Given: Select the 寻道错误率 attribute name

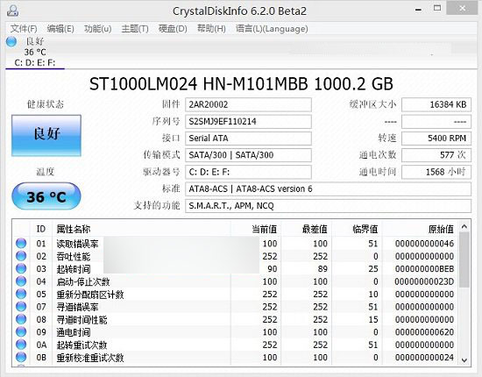Looking at the screenshot, I should tap(77, 307).
